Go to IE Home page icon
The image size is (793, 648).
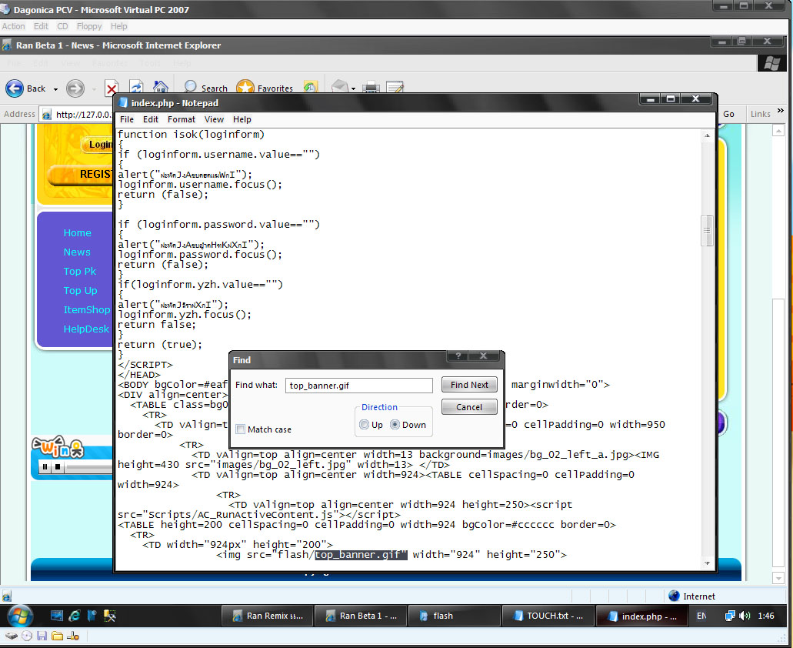pos(160,87)
